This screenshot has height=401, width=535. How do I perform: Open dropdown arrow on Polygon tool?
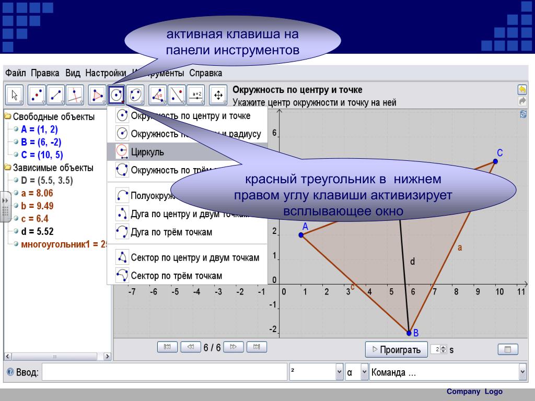coord(104,102)
